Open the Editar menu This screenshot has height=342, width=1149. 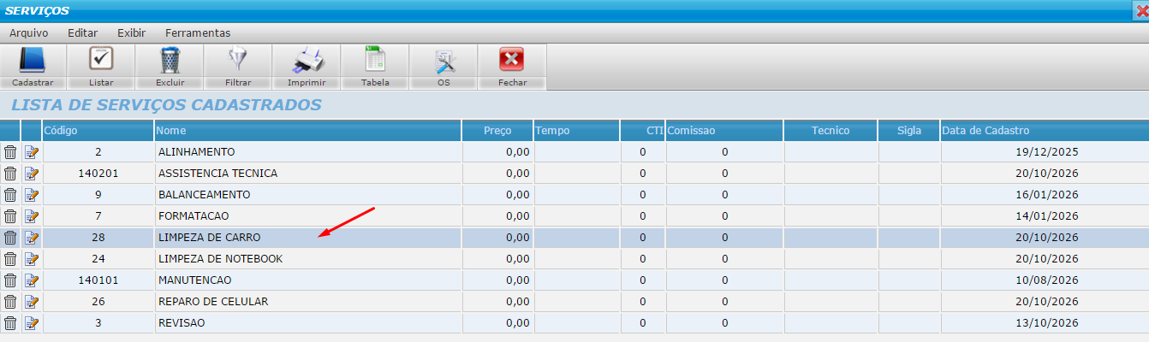82,32
